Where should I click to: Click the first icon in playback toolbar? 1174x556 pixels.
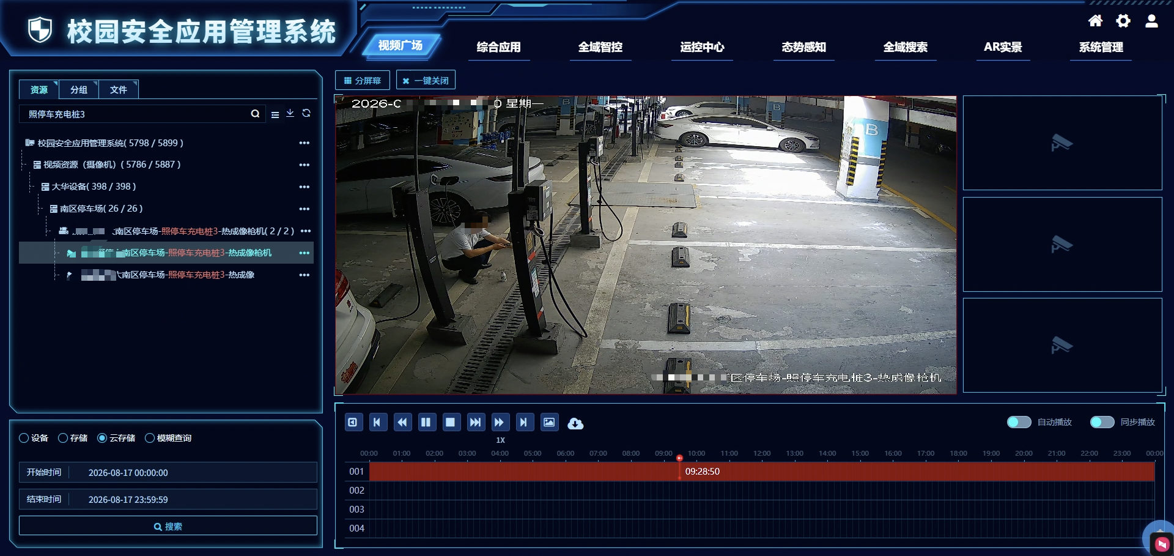click(x=353, y=422)
